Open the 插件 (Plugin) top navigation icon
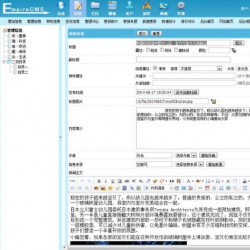The height and width of the screenshot is (250, 250). (146, 8)
